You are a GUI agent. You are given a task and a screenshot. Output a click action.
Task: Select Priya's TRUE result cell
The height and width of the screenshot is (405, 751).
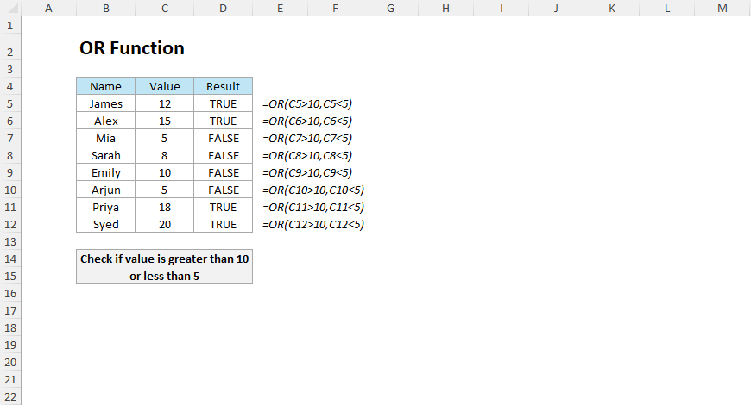224,207
